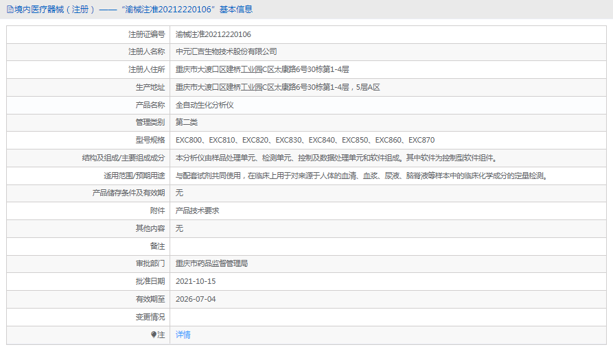The image size is (613, 347).
Task: Select approving department 重庆市药品监督管理局
Action: pos(211,264)
